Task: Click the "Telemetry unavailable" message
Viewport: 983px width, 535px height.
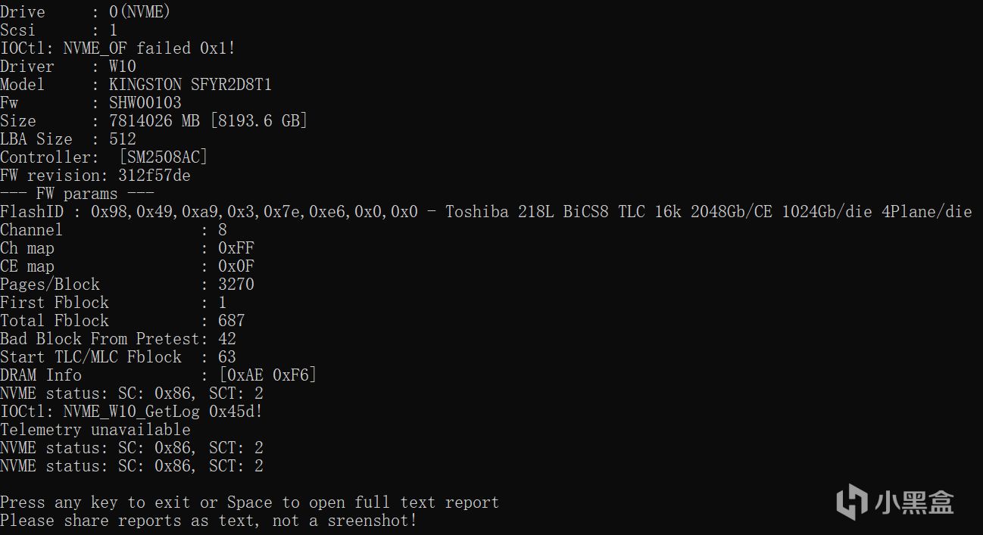Action: (95, 430)
